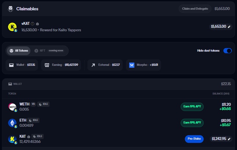
Task: Click the WETH token logo
Action: click(12, 107)
